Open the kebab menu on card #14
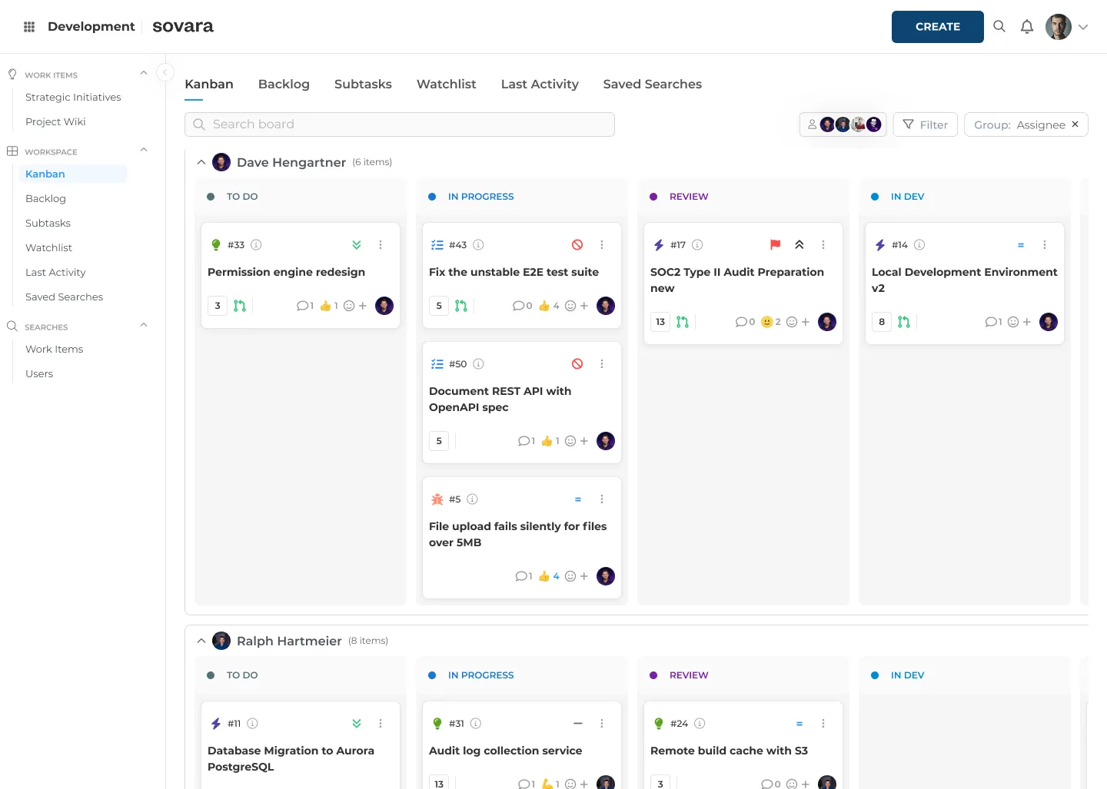The image size is (1107, 789). 1045,245
